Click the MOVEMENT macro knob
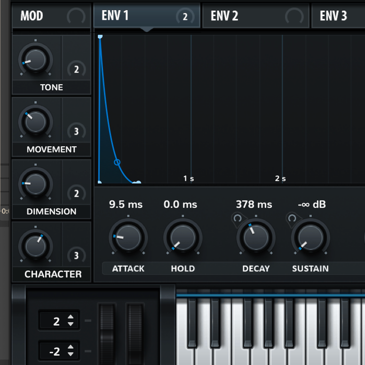 pyautogui.click(x=36, y=122)
